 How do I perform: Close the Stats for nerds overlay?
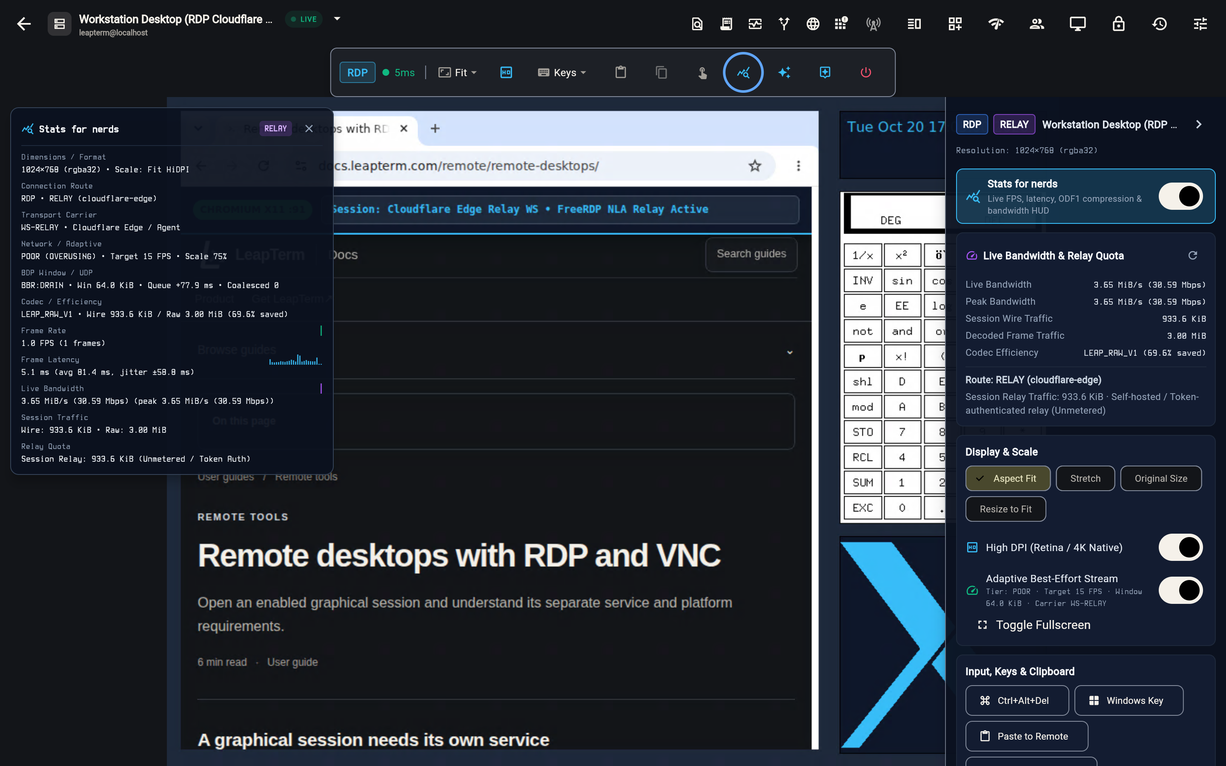click(309, 129)
